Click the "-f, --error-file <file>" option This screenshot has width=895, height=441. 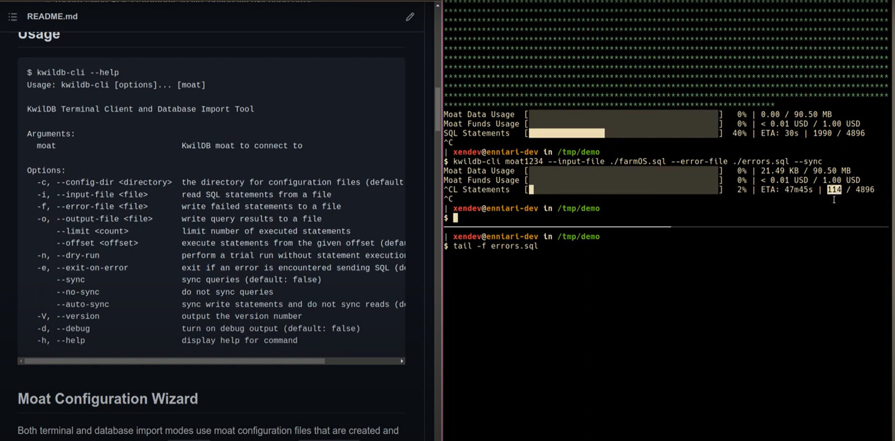coord(92,207)
